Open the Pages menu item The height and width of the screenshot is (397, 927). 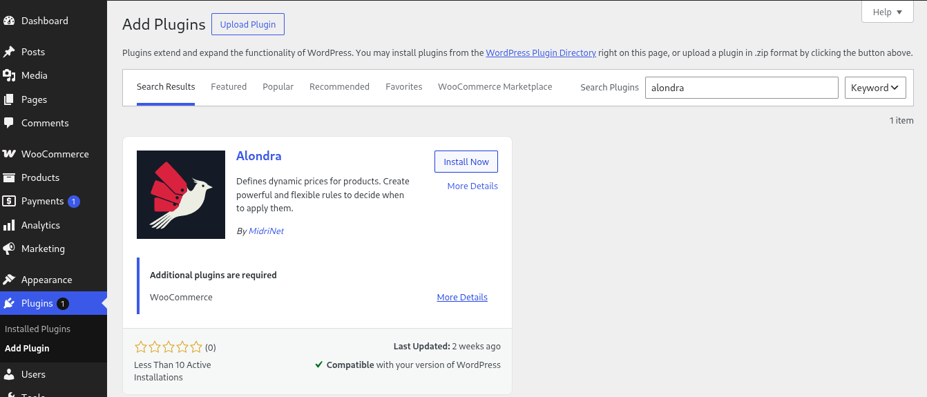[53, 99]
